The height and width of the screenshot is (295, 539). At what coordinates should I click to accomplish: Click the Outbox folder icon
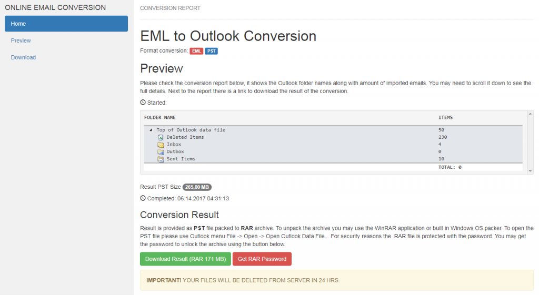point(161,152)
